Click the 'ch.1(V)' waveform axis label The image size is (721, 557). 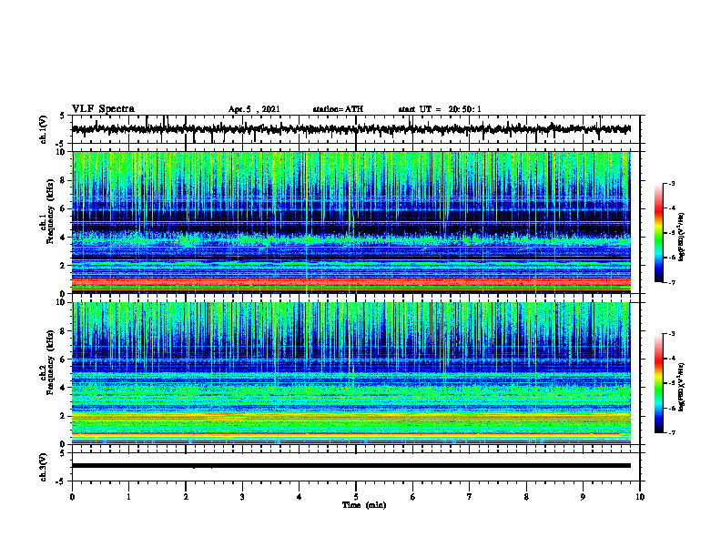(x=44, y=129)
